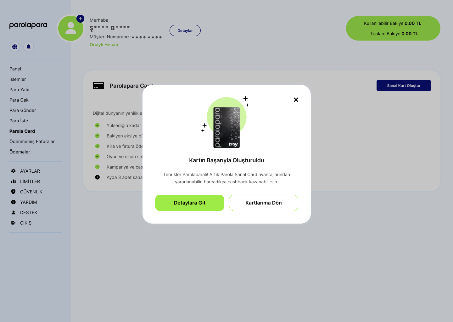The height and width of the screenshot is (322, 453).
Task: Click green check beside Yüklediğin kadar
Action: tap(98, 125)
